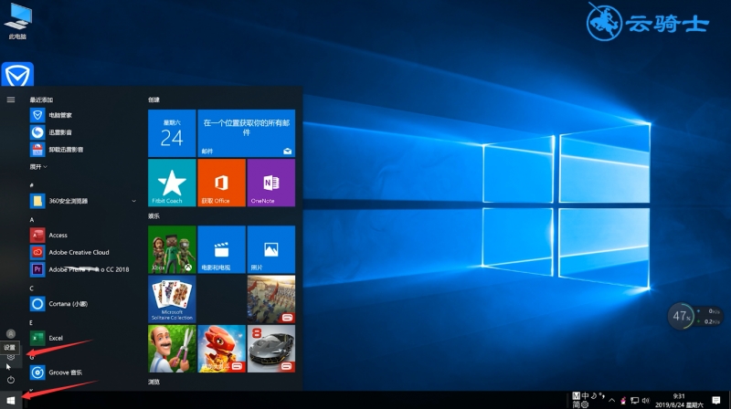Open the Start button on the taskbar
Screen dimensions: 731x409
point(11,400)
